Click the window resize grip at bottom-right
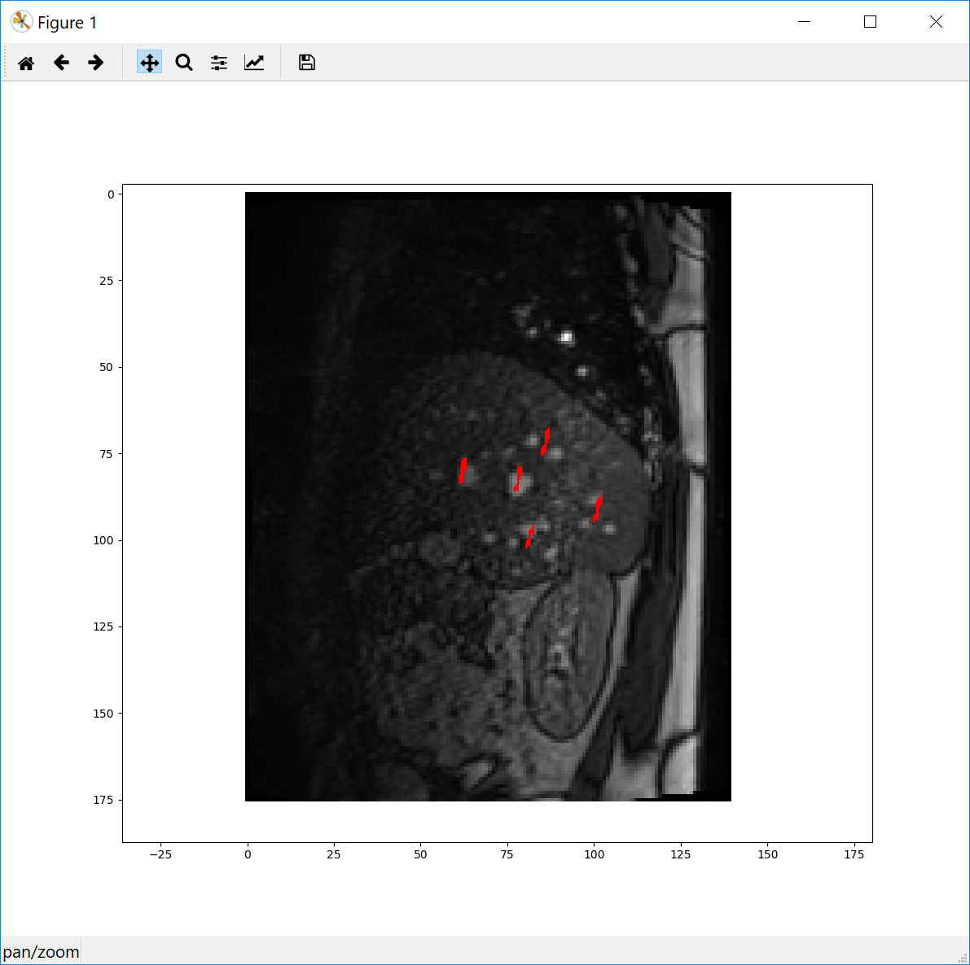This screenshot has width=970, height=965. click(964, 959)
